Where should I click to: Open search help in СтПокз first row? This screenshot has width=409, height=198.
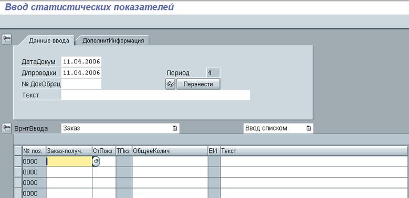click(x=96, y=161)
